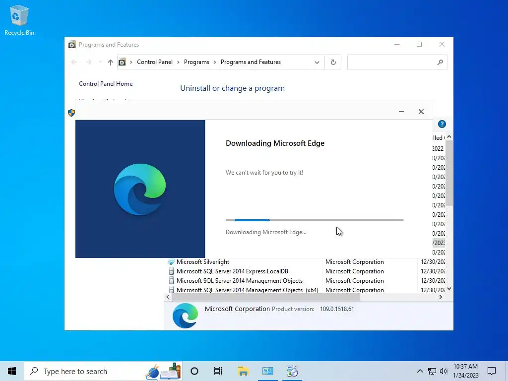
Task: Click the horizontal scrollbar right arrow
Action: (441, 297)
